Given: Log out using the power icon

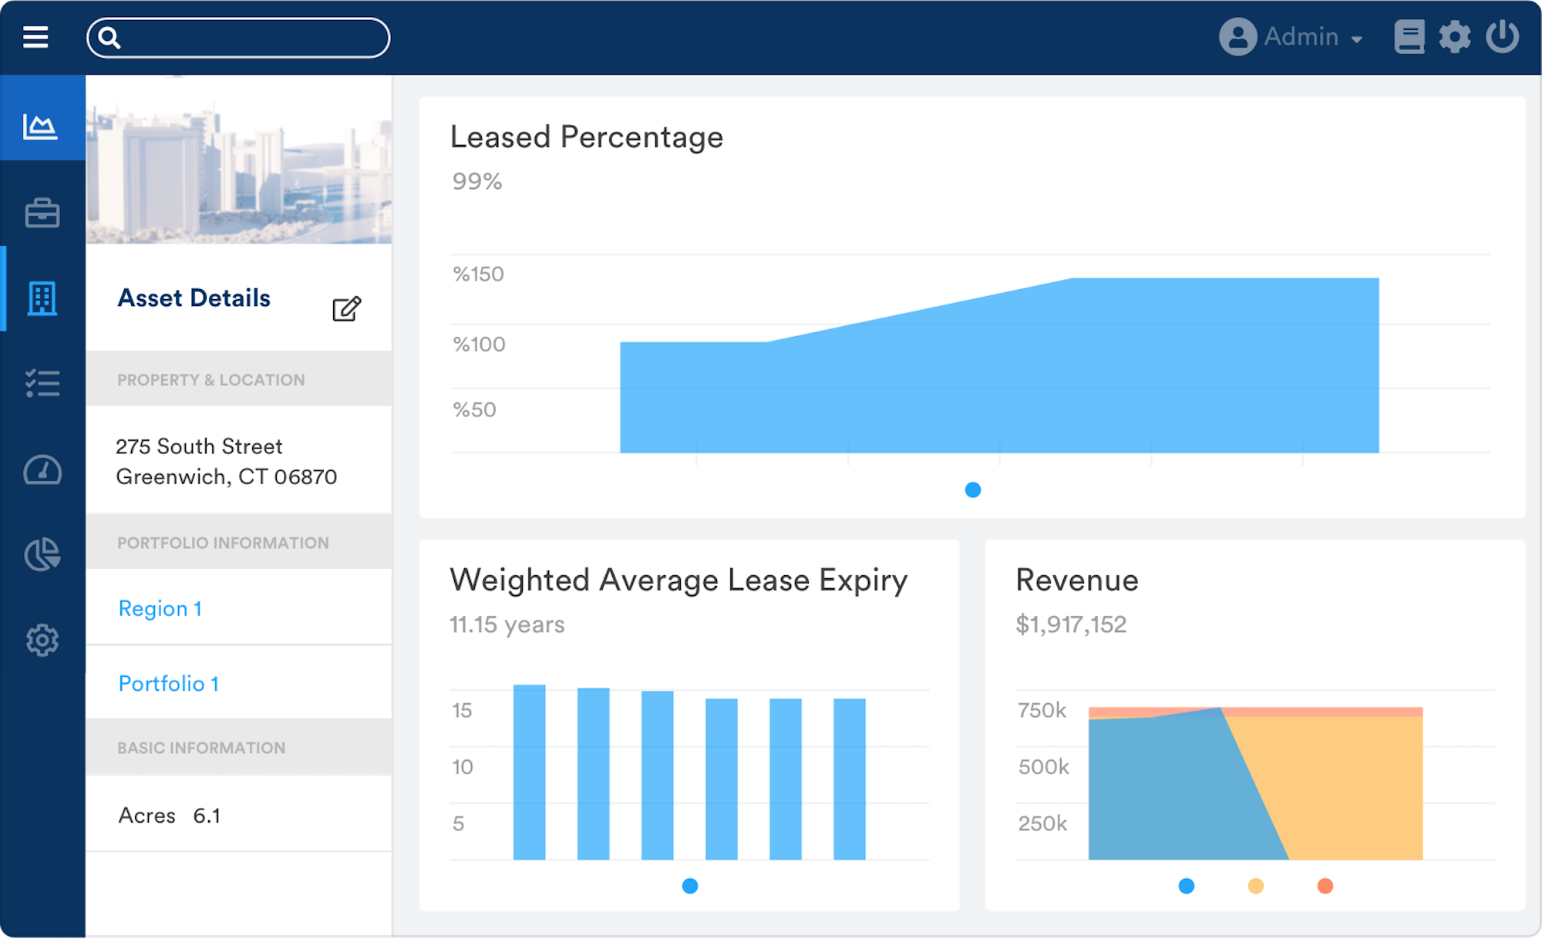Looking at the screenshot, I should (x=1503, y=36).
